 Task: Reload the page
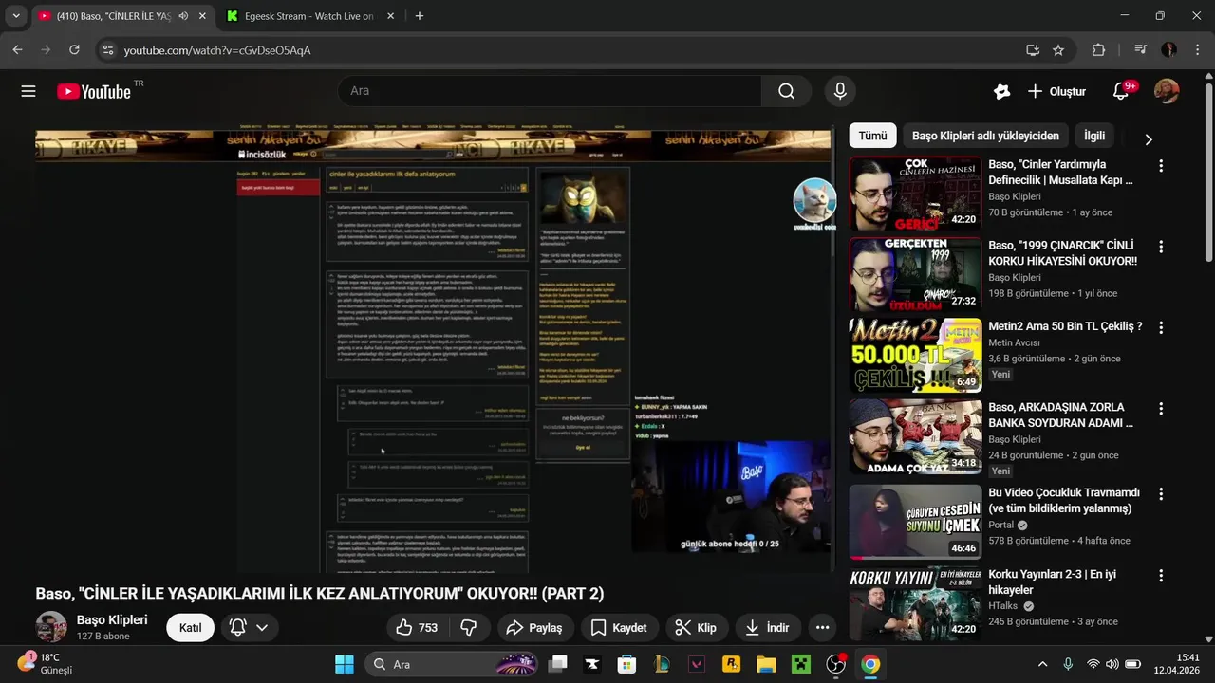(74, 50)
